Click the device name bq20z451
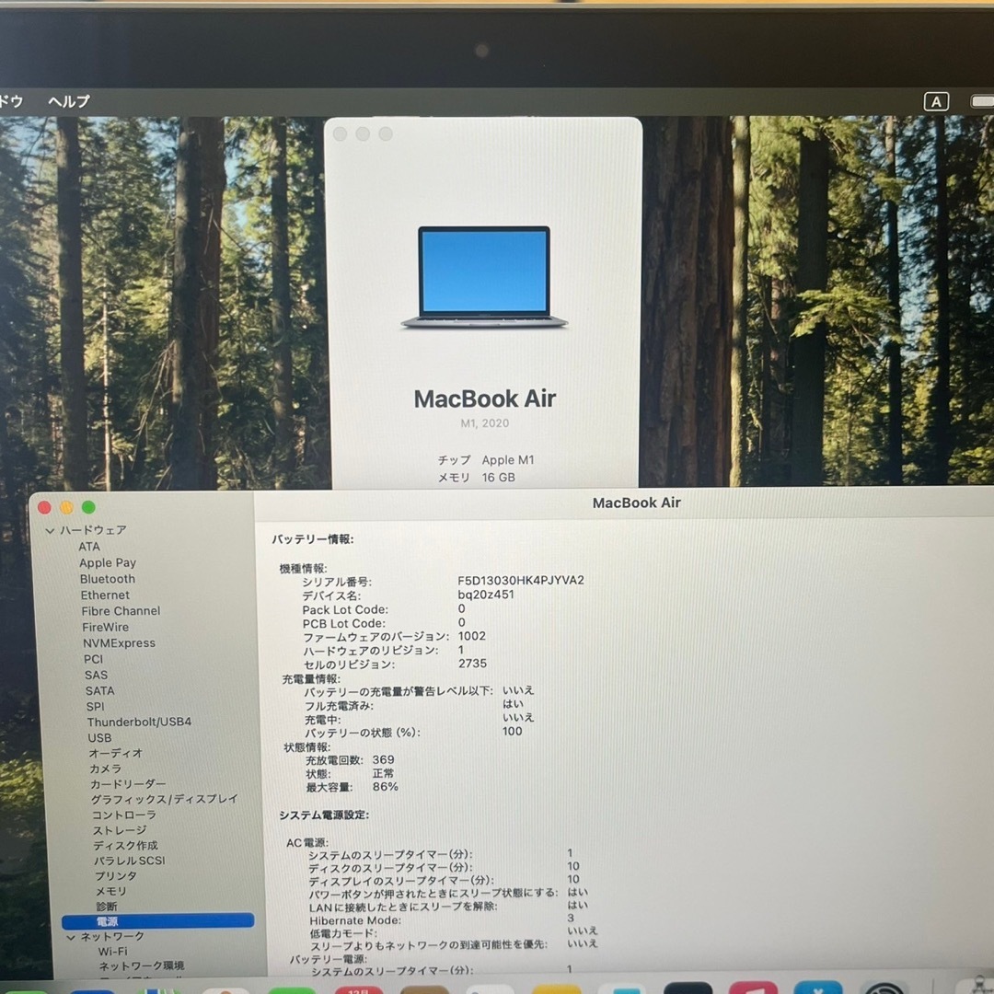The image size is (994, 994). point(486,595)
